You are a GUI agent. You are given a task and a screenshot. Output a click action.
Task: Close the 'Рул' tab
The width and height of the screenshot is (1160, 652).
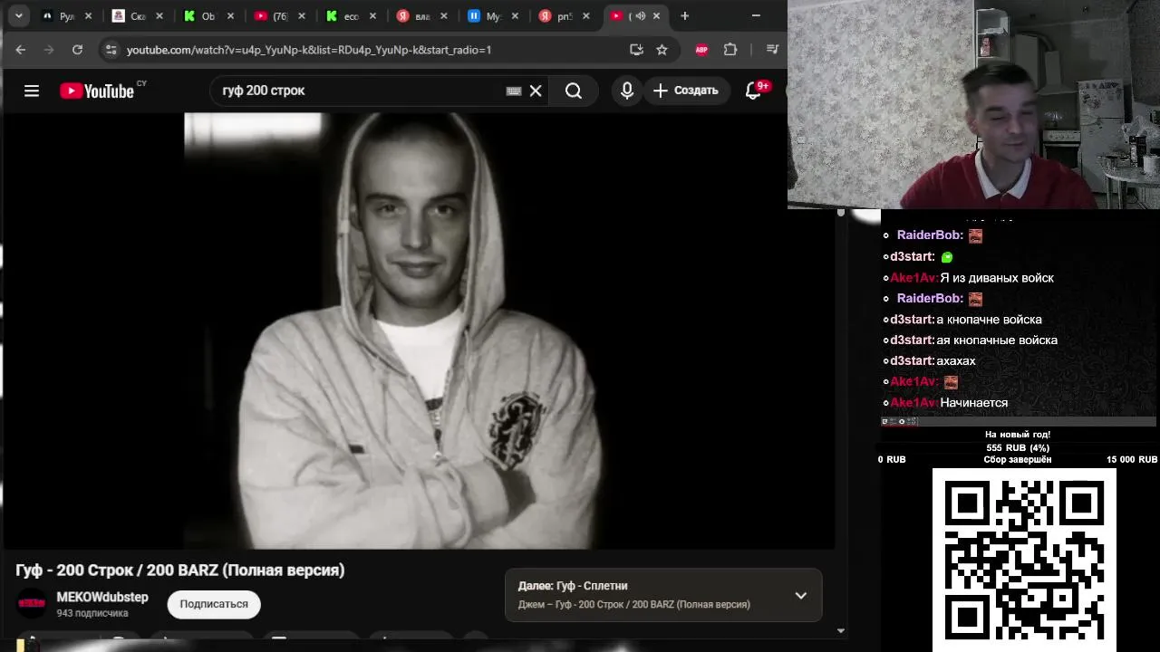[89, 16]
